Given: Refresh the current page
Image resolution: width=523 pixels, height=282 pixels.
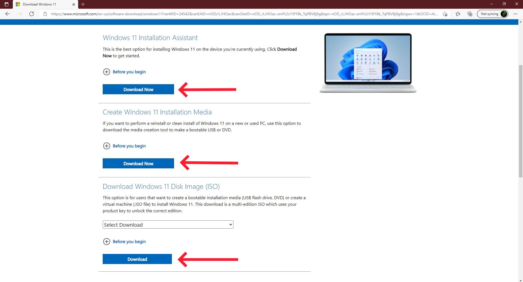Looking at the screenshot, I should pyautogui.click(x=32, y=14).
